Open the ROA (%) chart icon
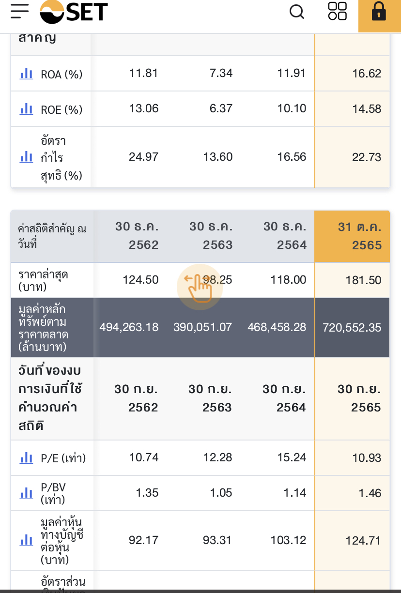401x593 pixels. point(26,74)
